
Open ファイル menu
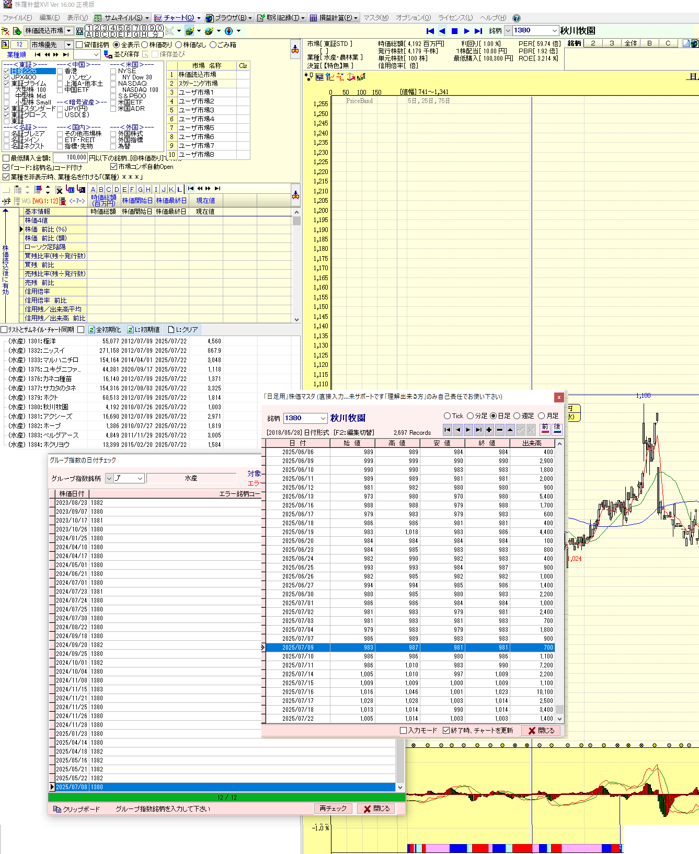point(17,18)
